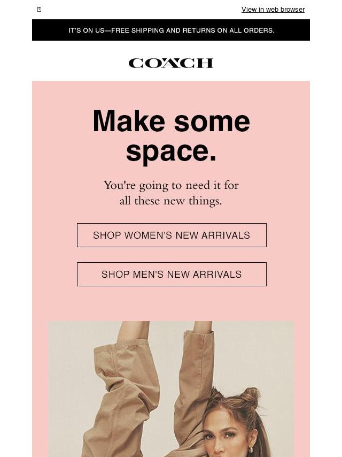Click the word Make in the headline

point(129,121)
